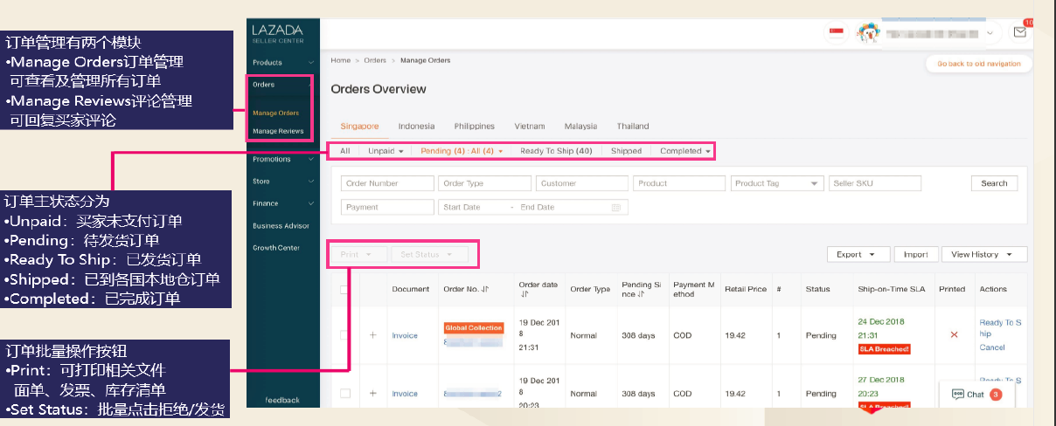
Task: Focus the Product search field
Action: tap(679, 183)
